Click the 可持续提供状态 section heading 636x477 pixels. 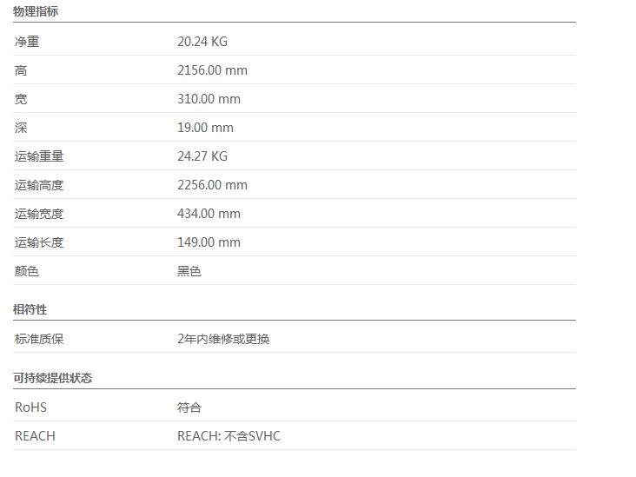[52, 378]
